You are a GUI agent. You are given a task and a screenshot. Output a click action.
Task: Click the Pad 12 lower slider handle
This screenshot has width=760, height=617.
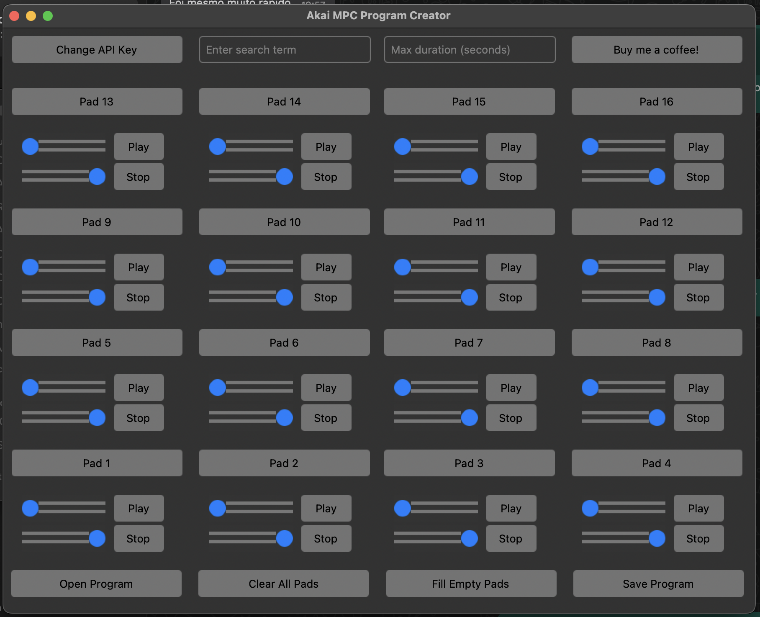(657, 297)
